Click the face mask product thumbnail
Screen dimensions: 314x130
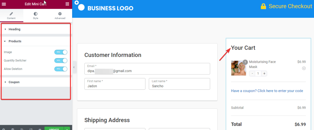click(239, 68)
